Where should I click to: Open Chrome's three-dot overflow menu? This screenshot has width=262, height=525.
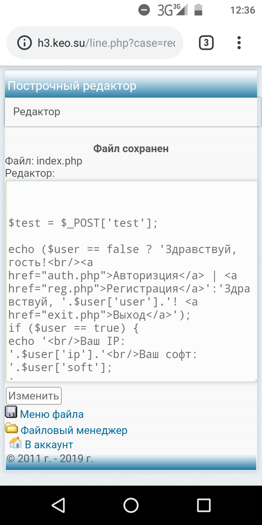click(x=239, y=43)
